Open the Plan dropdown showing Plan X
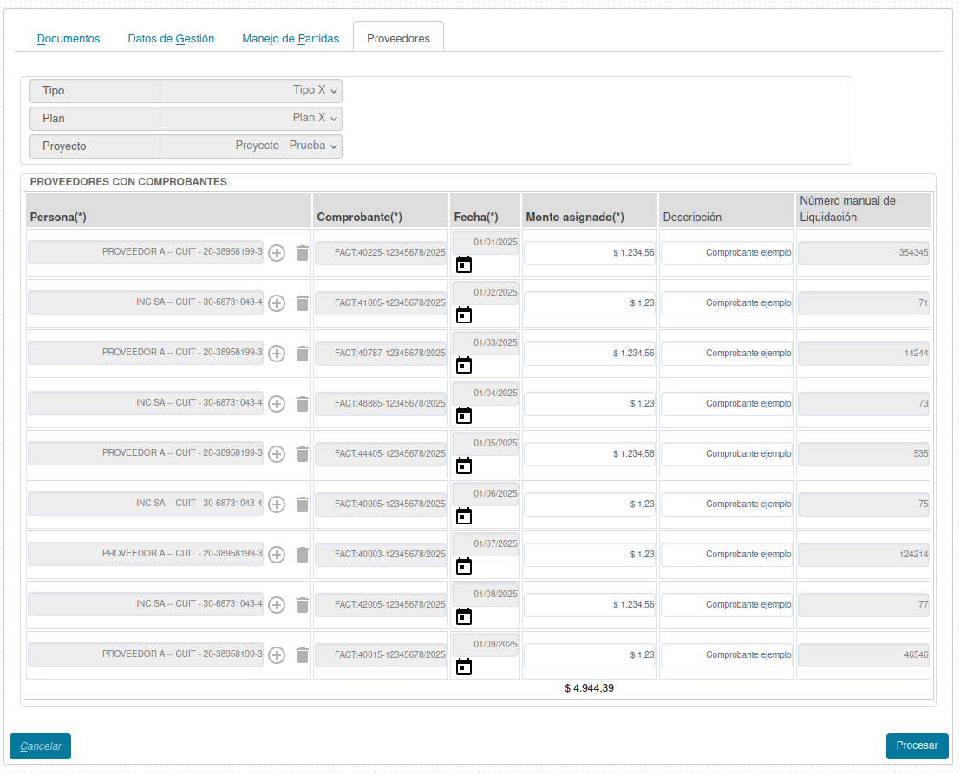Viewport: 960px width, 774px height. click(251, 119)
